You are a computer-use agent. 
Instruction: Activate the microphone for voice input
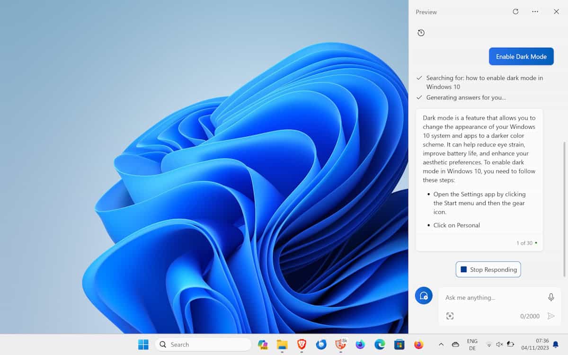click(551, 297)
